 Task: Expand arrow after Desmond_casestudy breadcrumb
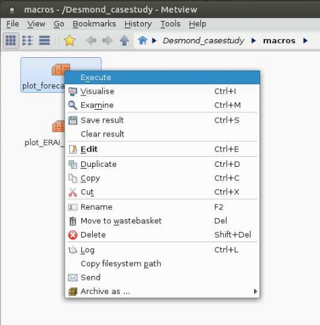click(253, 40)
